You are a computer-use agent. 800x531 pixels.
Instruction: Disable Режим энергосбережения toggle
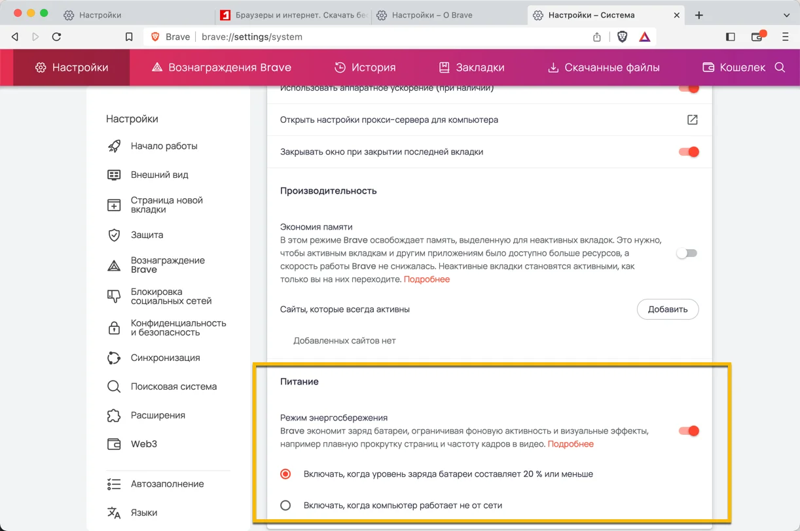(689, 431)
